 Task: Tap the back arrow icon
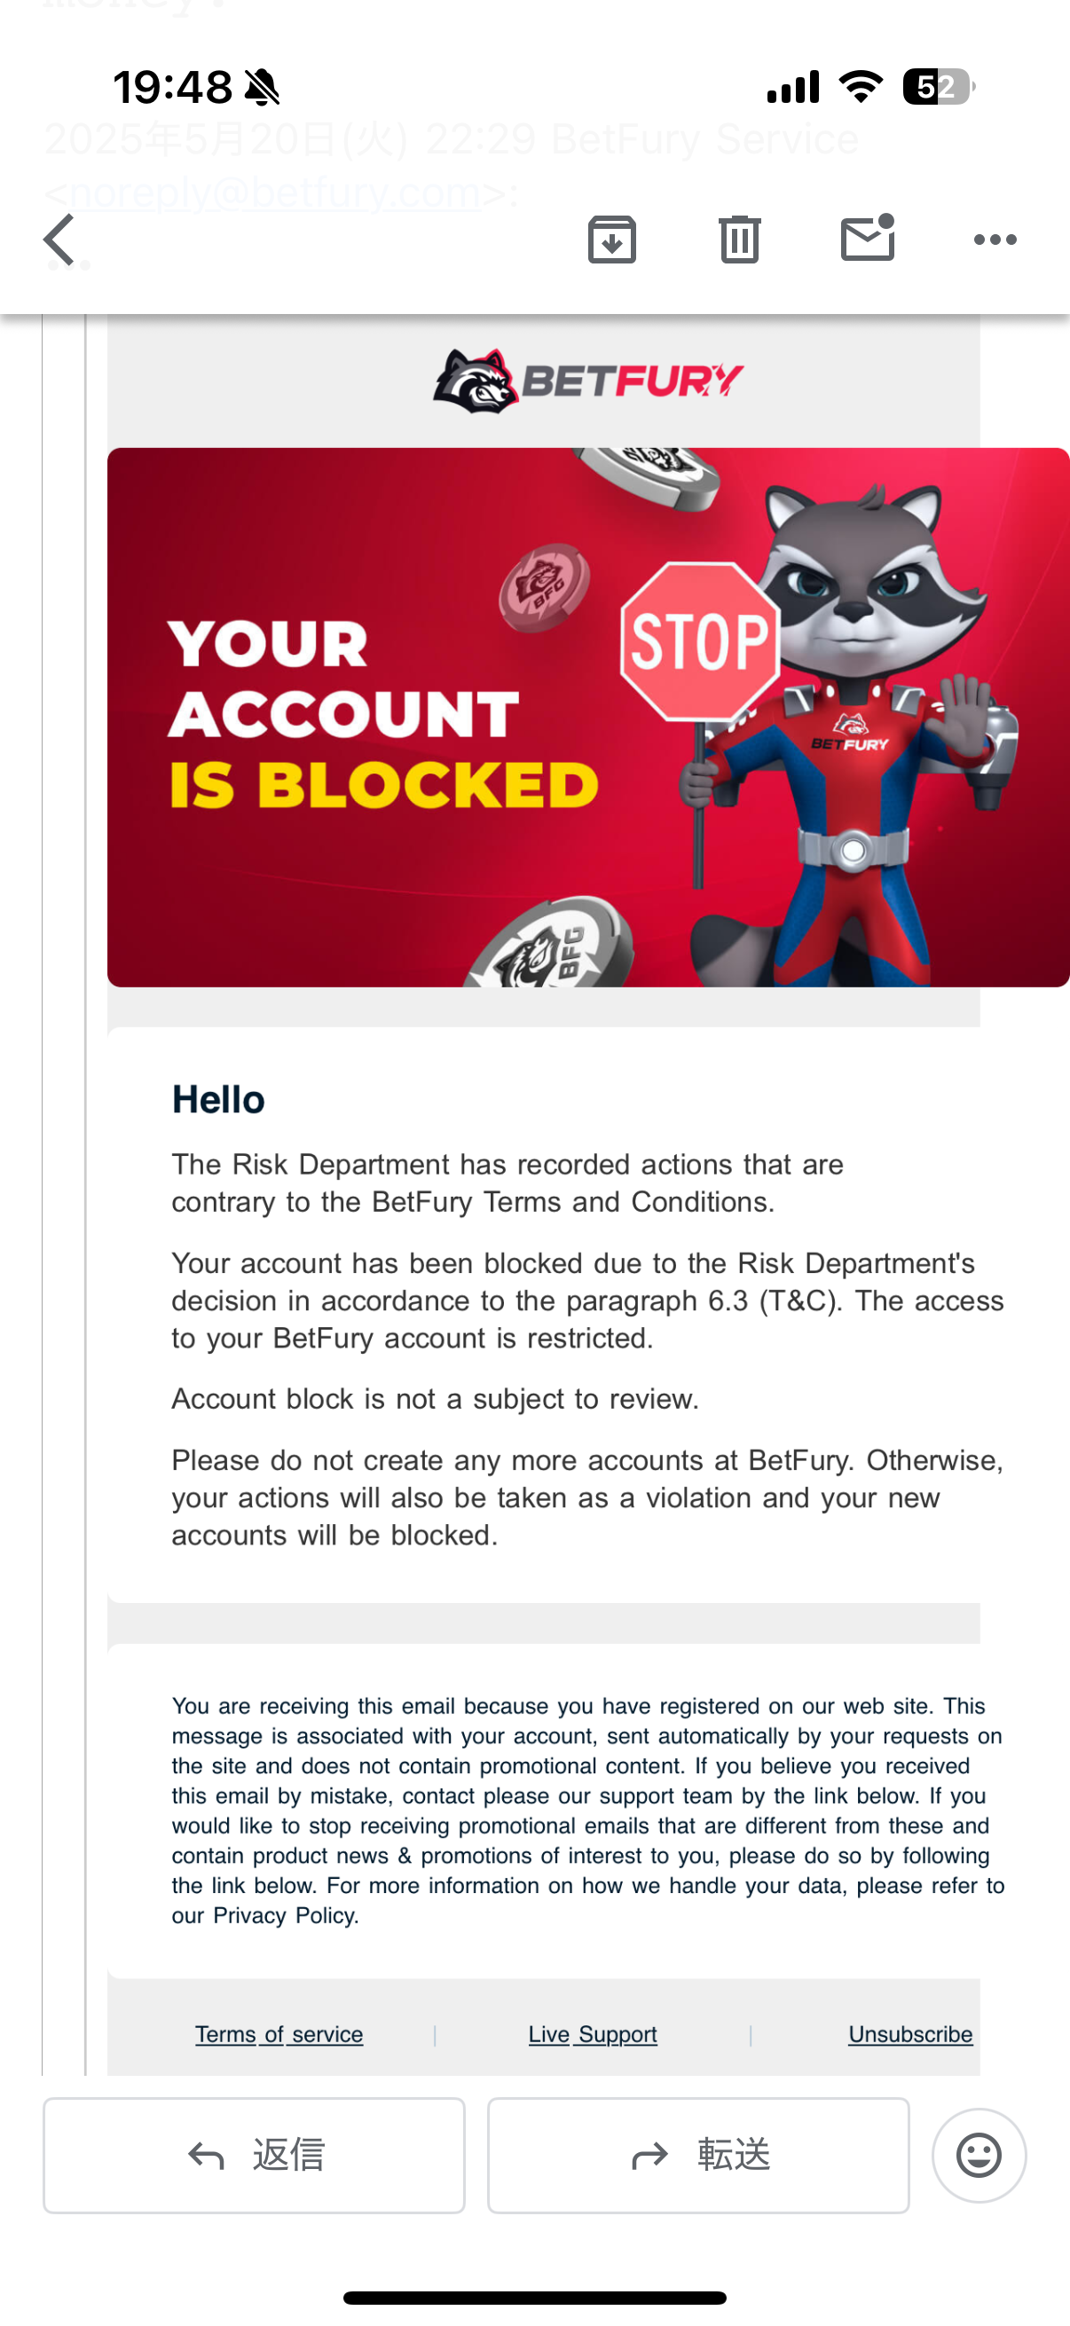tap(59, 240)
